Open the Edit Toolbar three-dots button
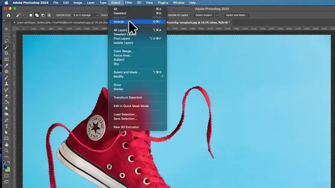 click(x=6, y=157)
